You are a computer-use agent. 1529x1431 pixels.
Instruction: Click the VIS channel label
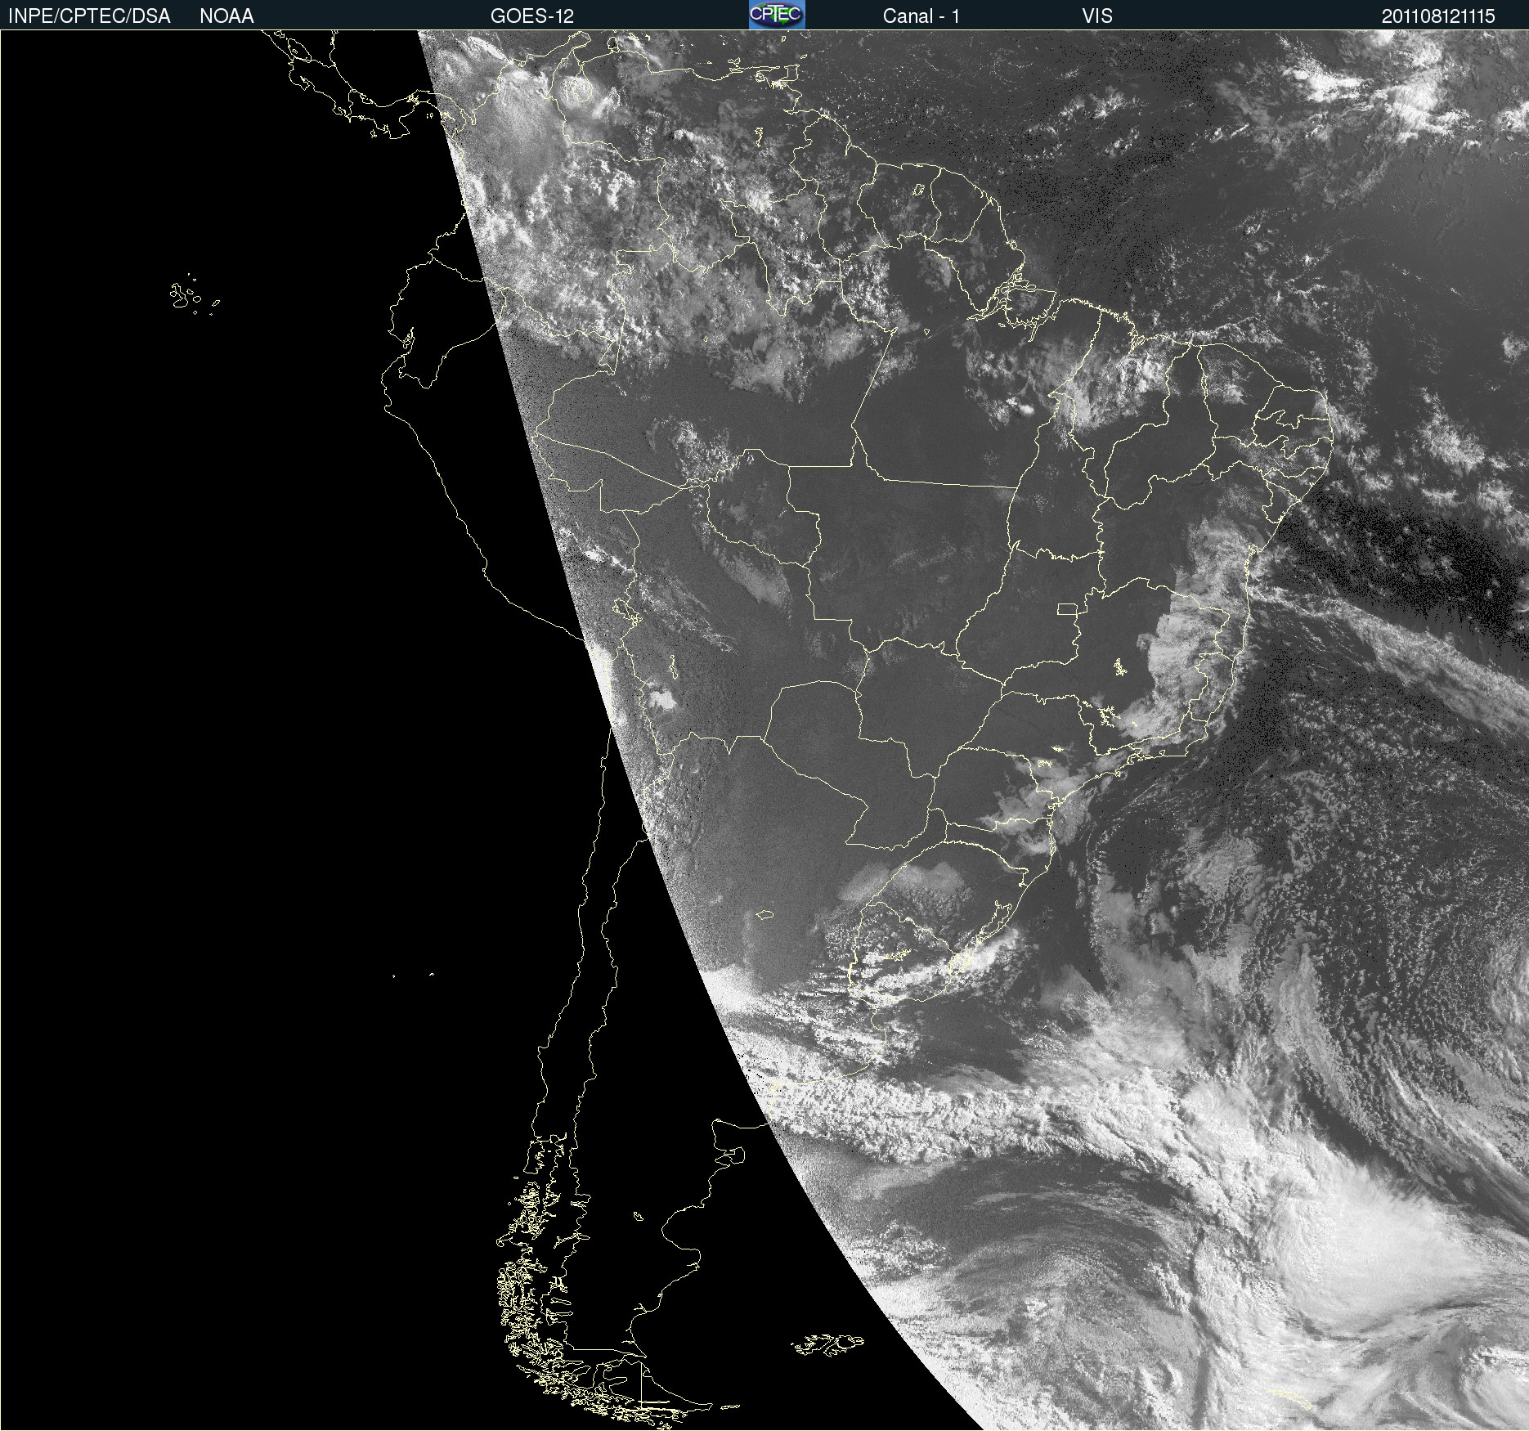point(1097,16)
